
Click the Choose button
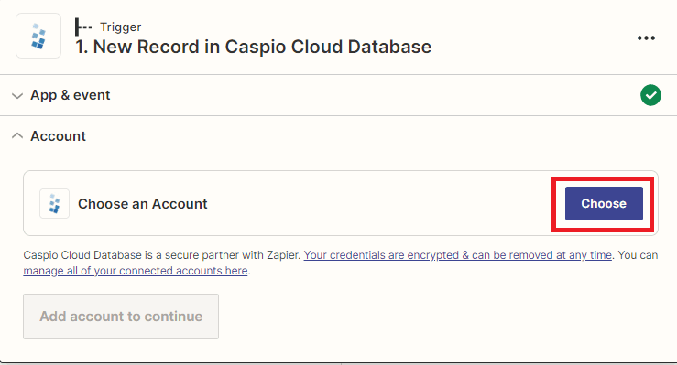point(604,203)
